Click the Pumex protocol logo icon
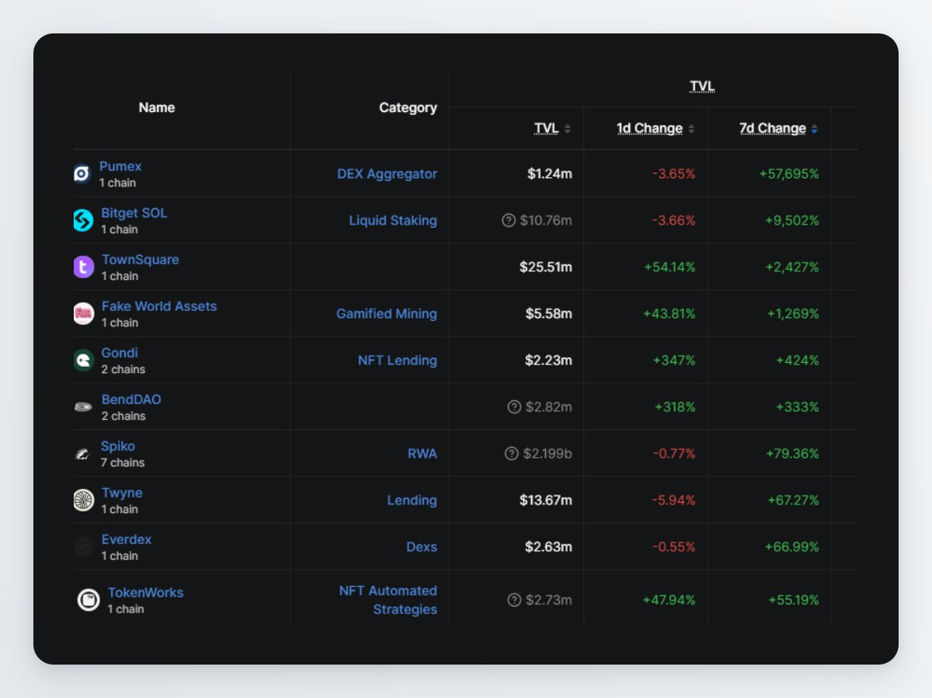The height and width of the screenshot is (698, 932). [82, 173]
